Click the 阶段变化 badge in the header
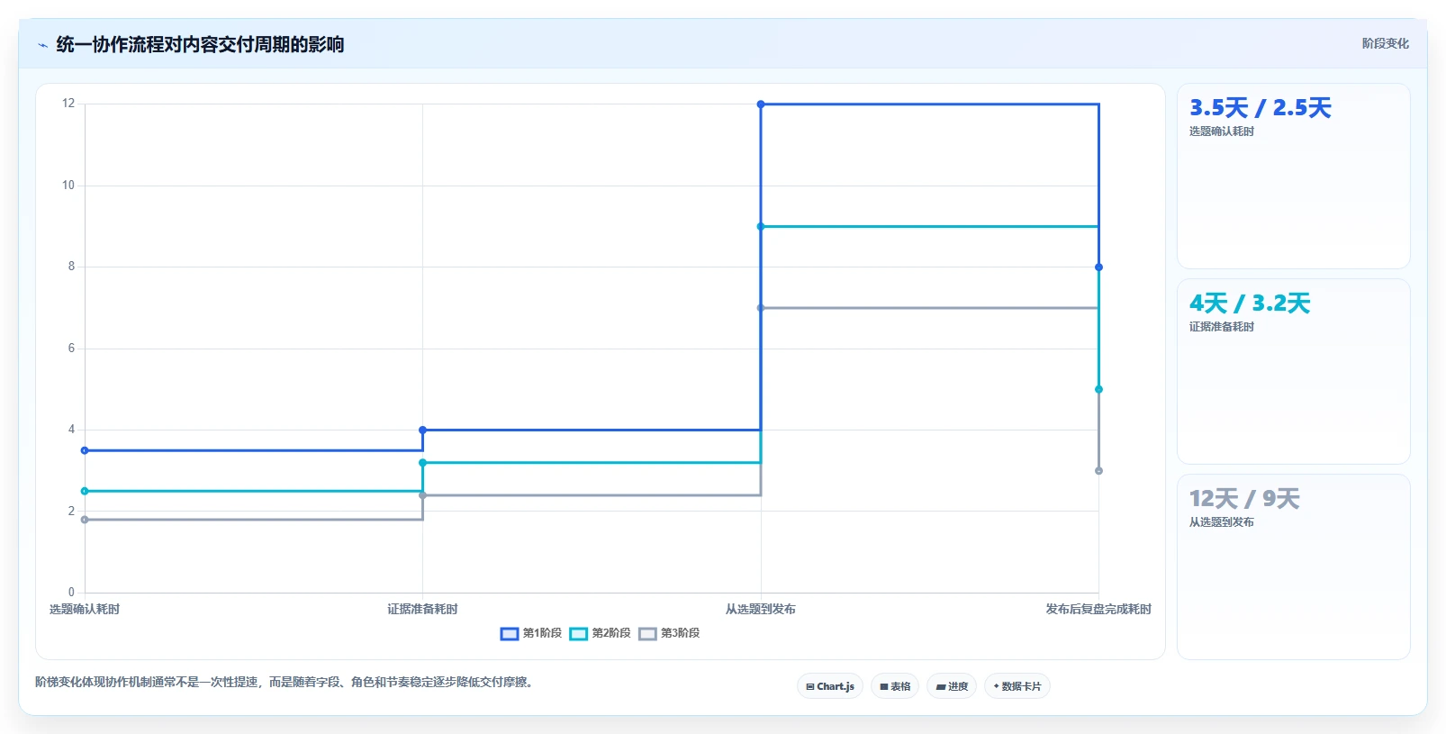This screenshot has height=734, width=1446. pyautogui.click(x=1385, y=43)
